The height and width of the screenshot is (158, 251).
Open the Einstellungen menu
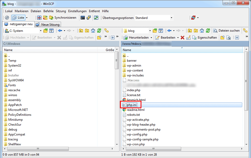(x=77, y=11)
